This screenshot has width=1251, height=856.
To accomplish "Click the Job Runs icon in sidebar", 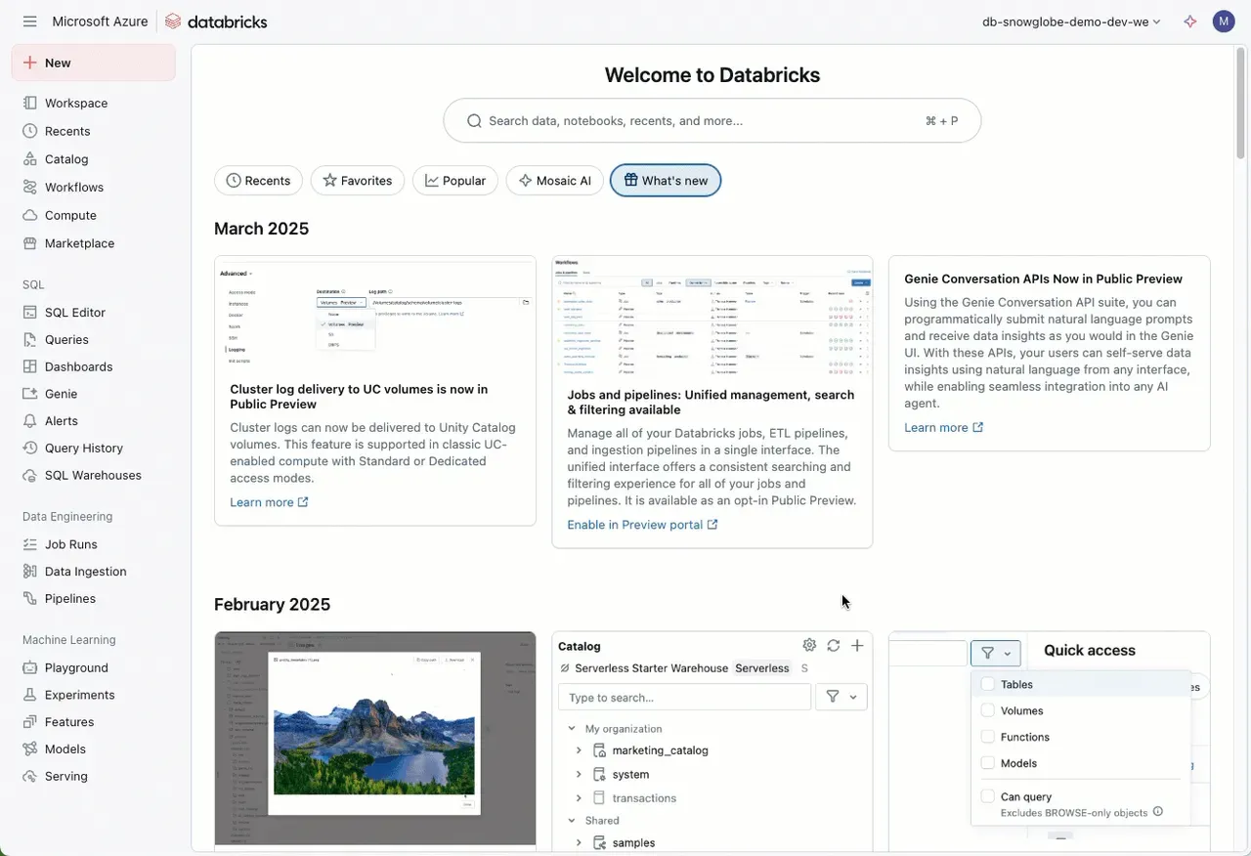I will [x=30, y=544].
